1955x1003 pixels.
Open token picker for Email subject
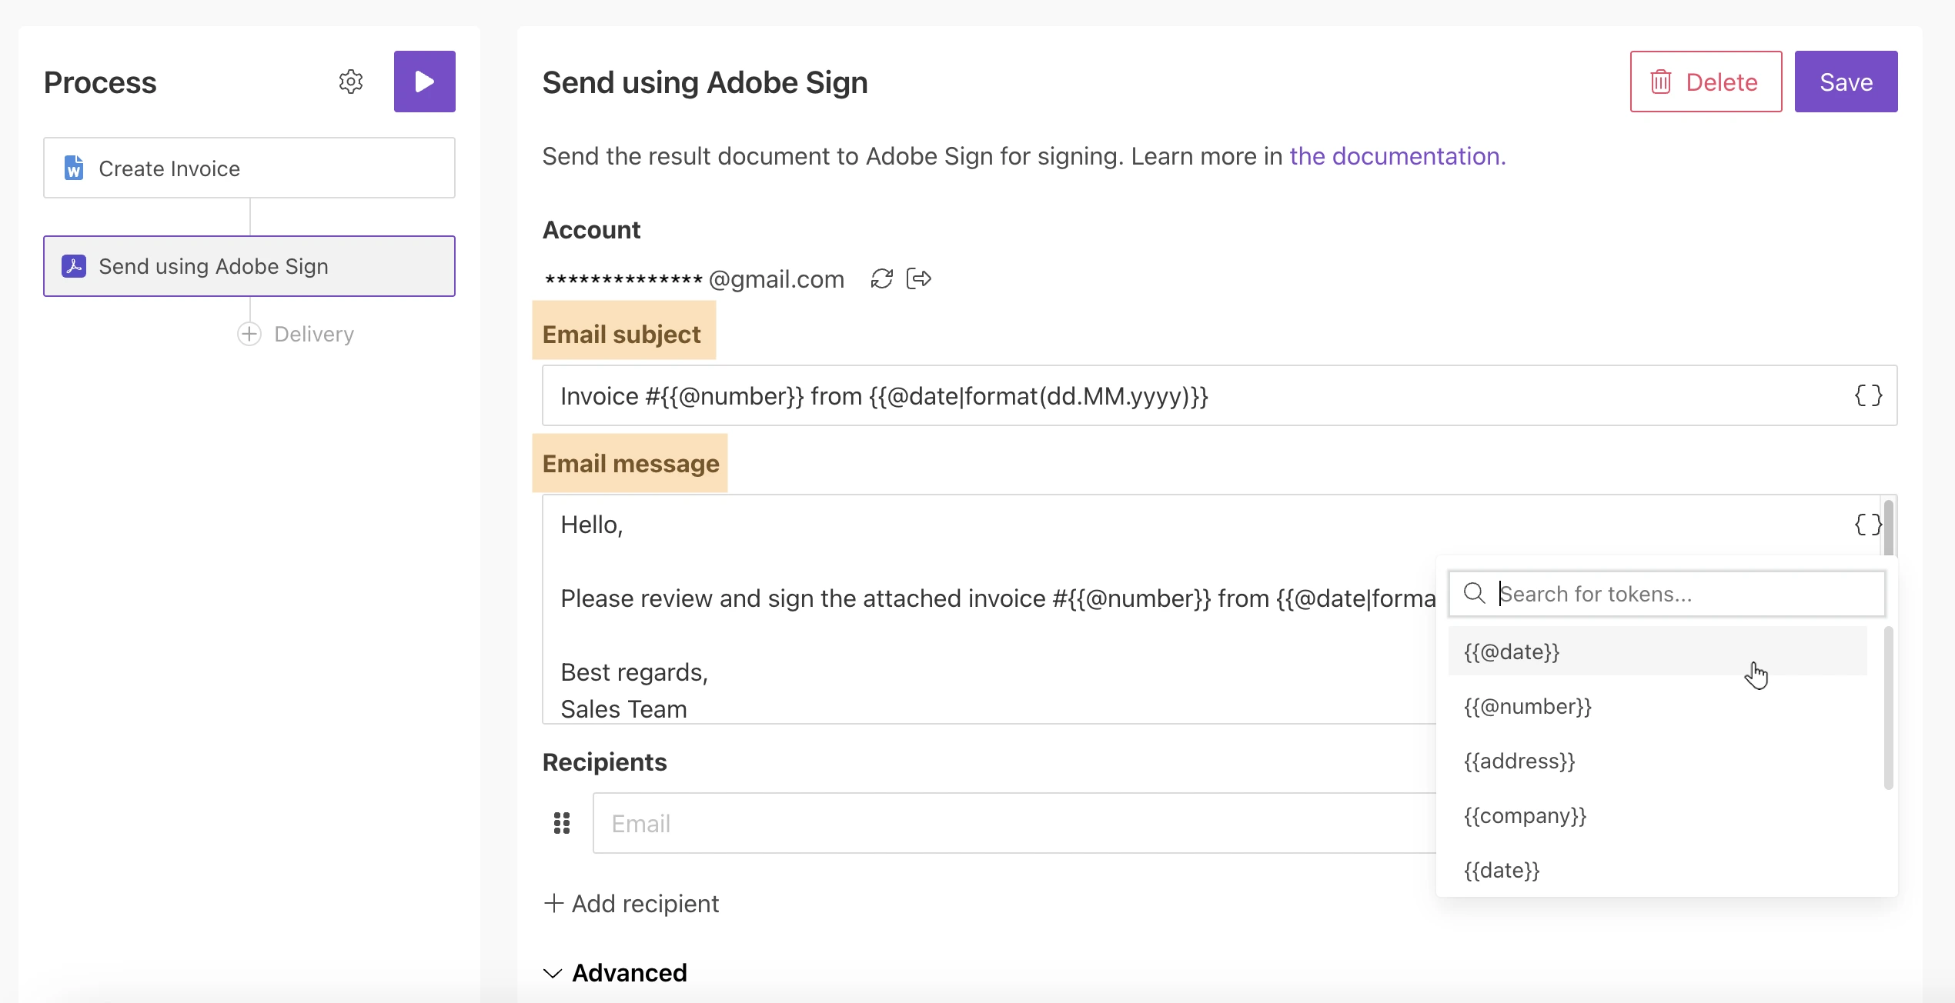point(1868,395)
